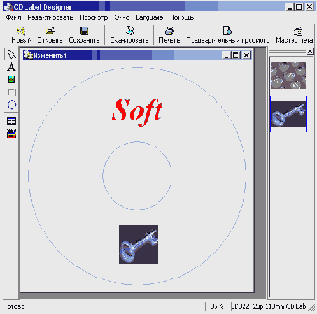Create a new label with Новый
The width and height of the screenshot is (317, 314).
[x=22, y=35]
